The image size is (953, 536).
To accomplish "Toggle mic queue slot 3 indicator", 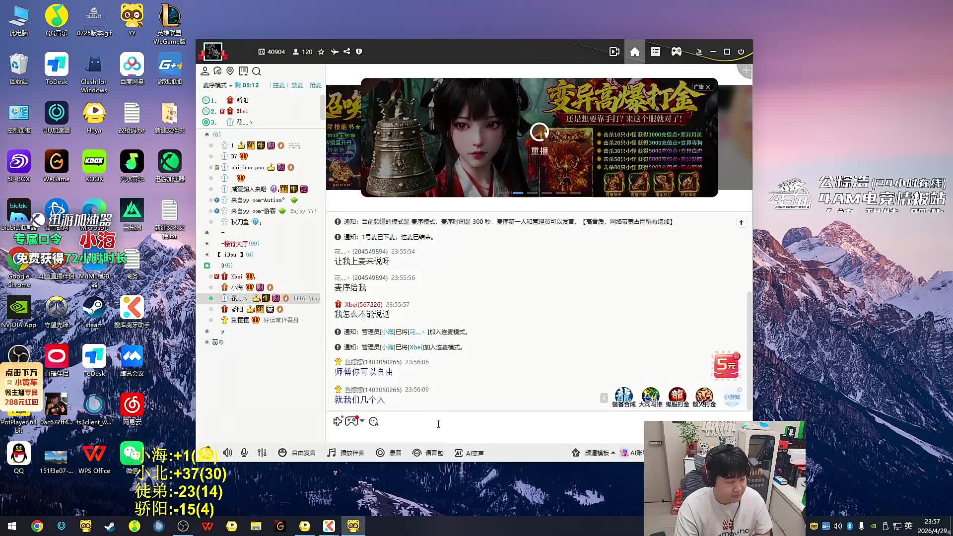I will pyautogui.click(x=206, y=122).
